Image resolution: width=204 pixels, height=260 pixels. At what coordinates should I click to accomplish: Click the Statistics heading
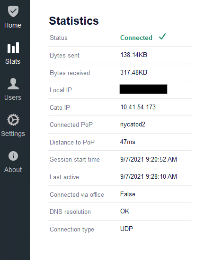pos(74,21)
